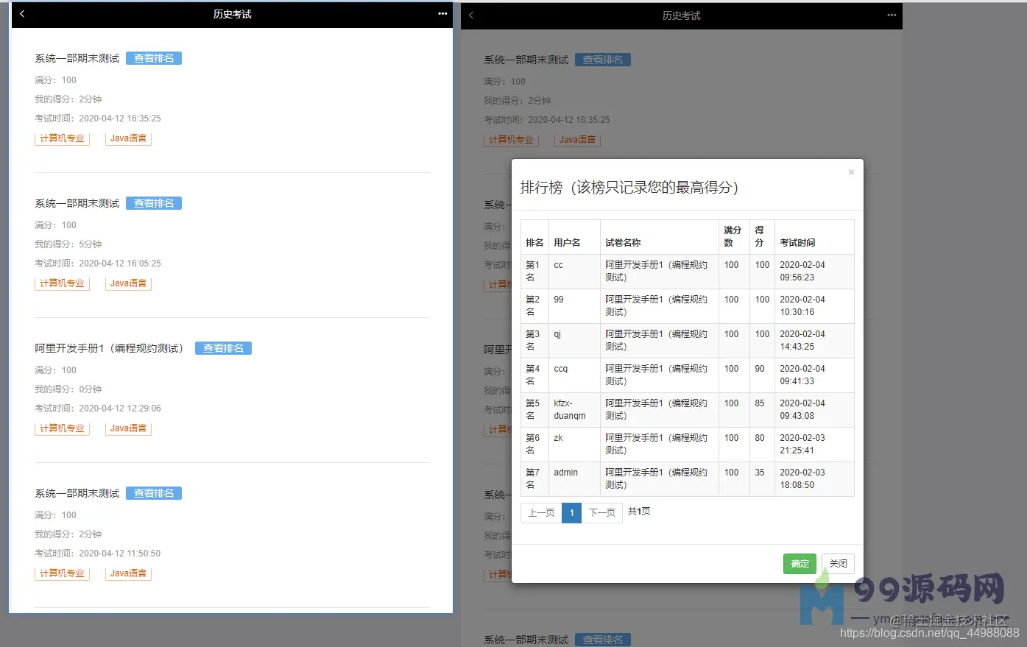This screenshot has width=1027, height=647.
Task: Click exam time 2020-02-04 09:56:23
Action: point(802,271)
